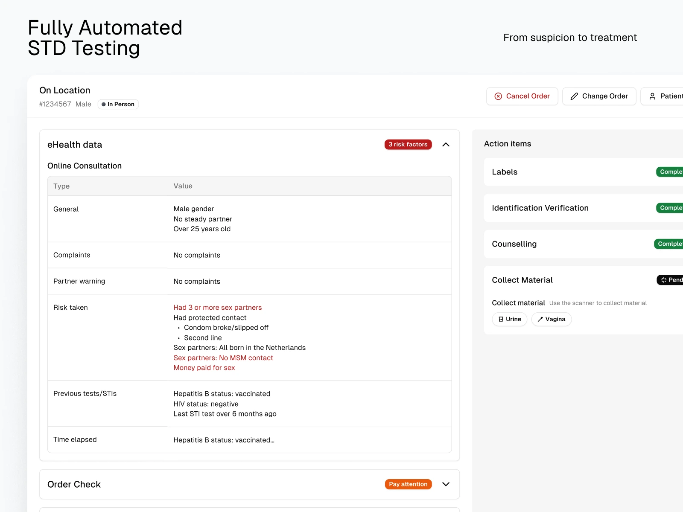
Task: Open the Labels action item
Action: (505, 172)
